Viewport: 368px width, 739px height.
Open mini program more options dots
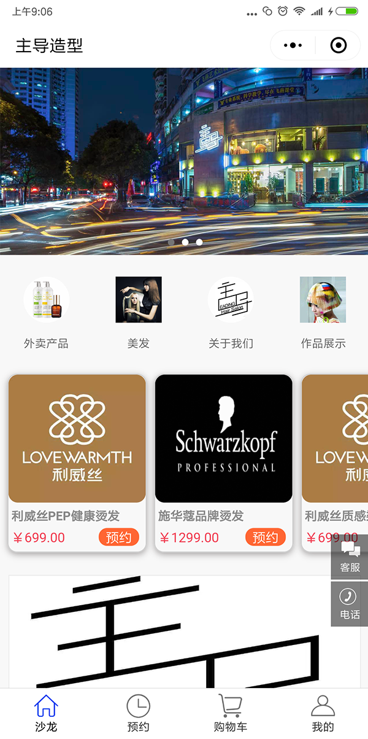point(293,45)
